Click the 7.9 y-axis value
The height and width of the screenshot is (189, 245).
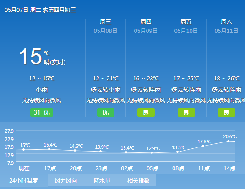pos(11,163)
